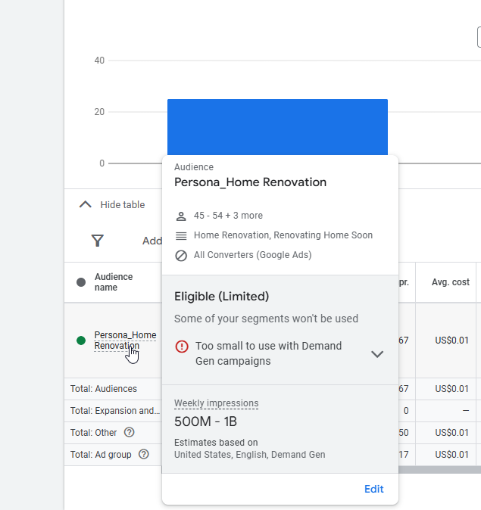
Task: Click the green status dot of Persona_Home Renovation
Action: coord(81,341)
